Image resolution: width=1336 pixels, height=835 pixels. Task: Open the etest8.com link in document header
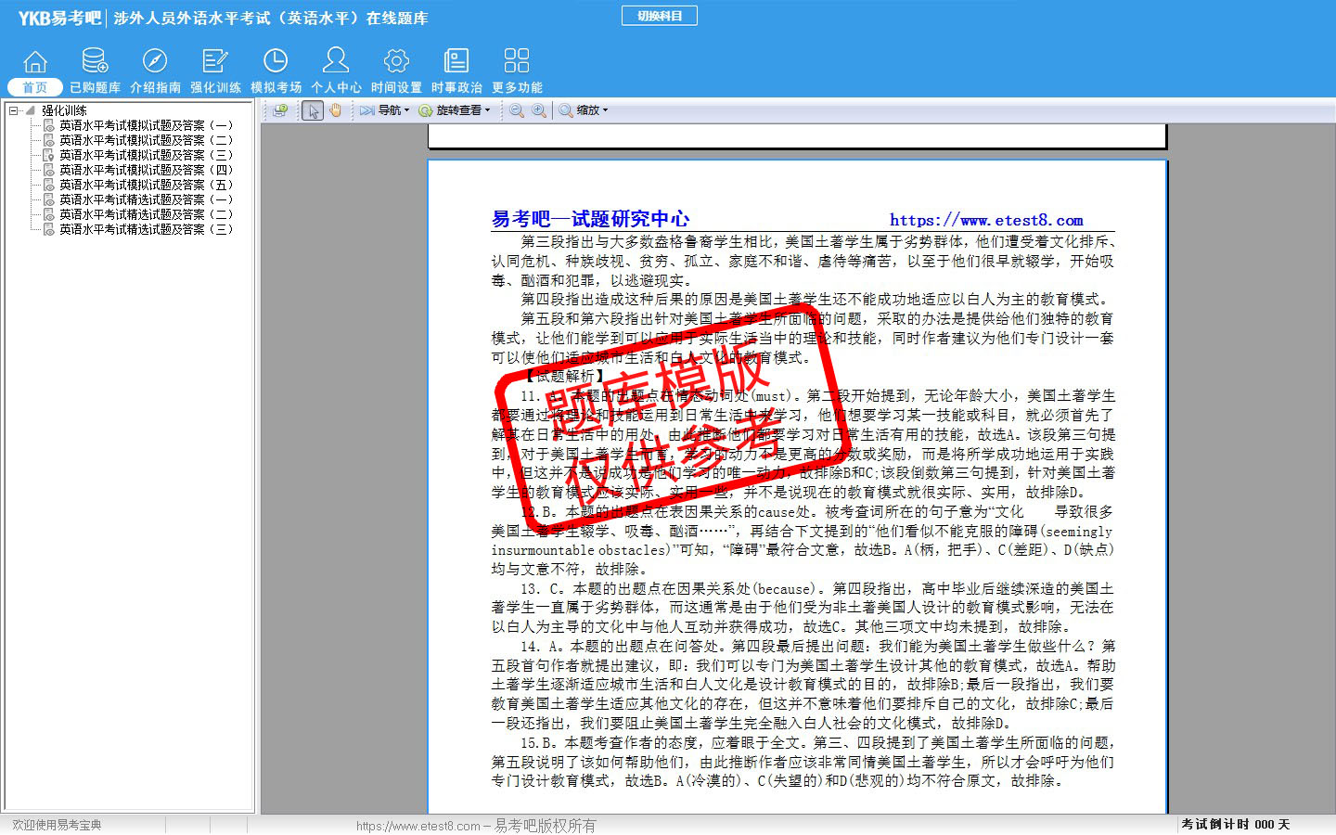point(986,220)
